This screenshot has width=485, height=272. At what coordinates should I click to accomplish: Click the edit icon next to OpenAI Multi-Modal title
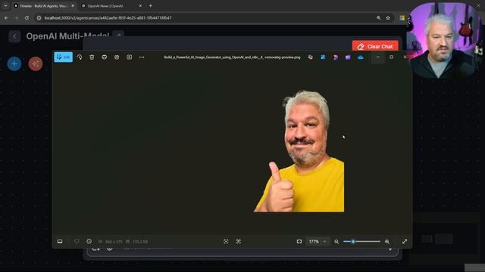(118, 36)
